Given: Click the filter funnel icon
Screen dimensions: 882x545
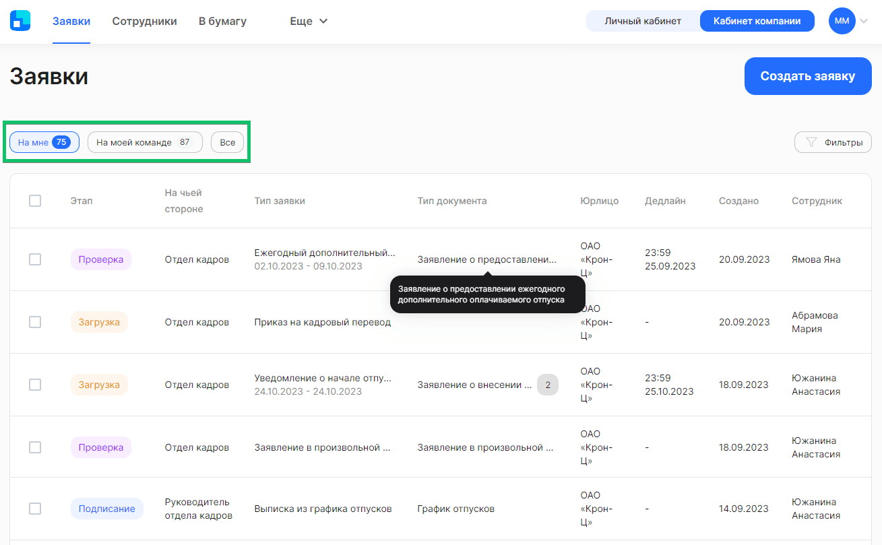Looking at the screenshot, I should (811, 142).
